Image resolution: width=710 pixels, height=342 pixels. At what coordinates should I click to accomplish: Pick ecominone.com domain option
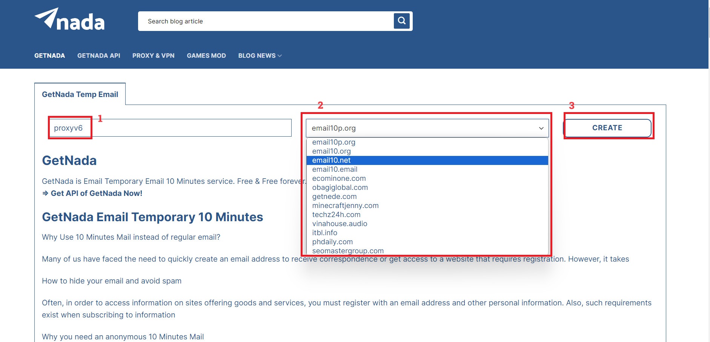coord(427,179)
